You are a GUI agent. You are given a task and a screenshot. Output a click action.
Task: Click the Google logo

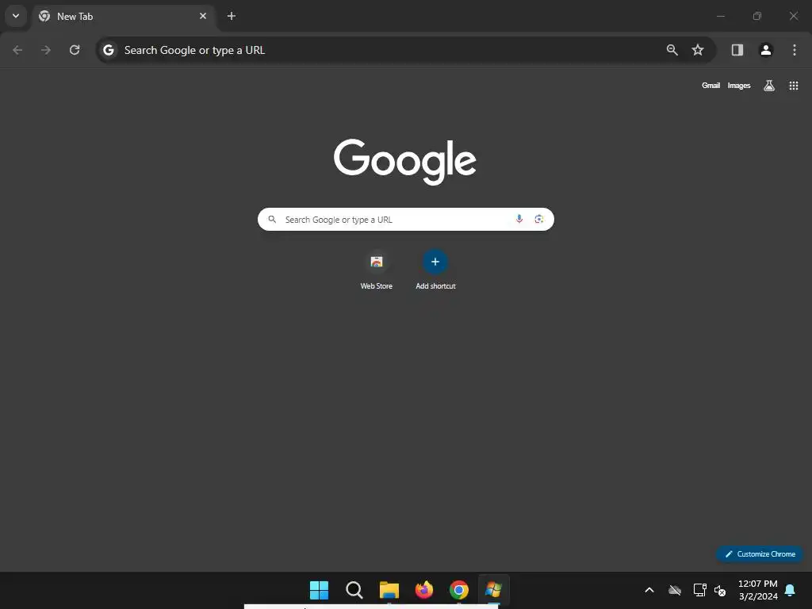click(405, 161)
